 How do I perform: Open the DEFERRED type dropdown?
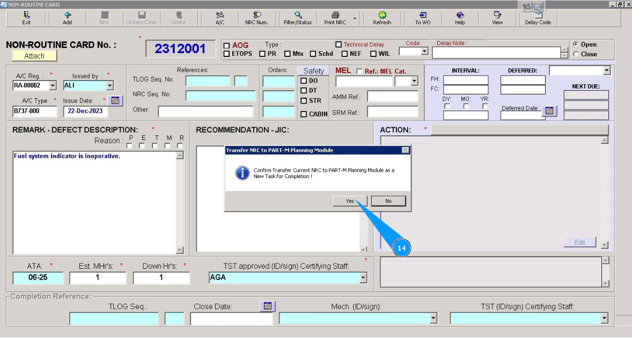coord(607,70)
